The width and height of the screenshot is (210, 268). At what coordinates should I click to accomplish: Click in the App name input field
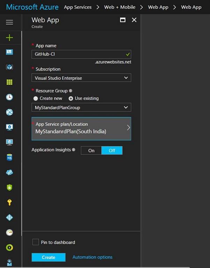click(x=81, y=54)
